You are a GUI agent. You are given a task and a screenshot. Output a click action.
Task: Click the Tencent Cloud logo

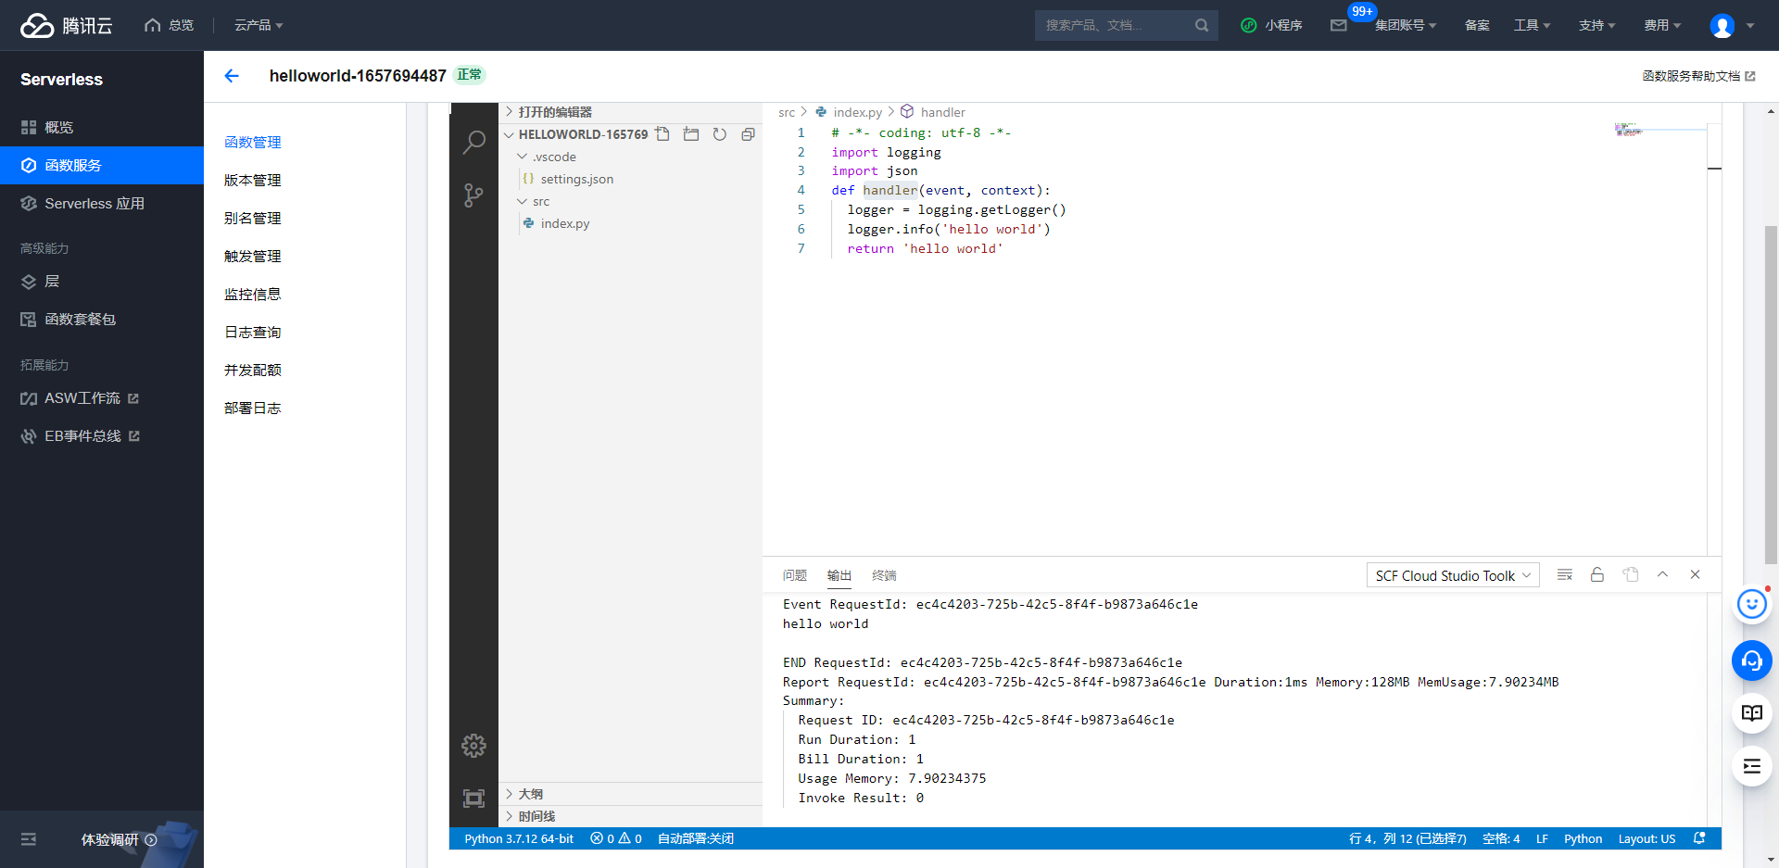(66, 25)
